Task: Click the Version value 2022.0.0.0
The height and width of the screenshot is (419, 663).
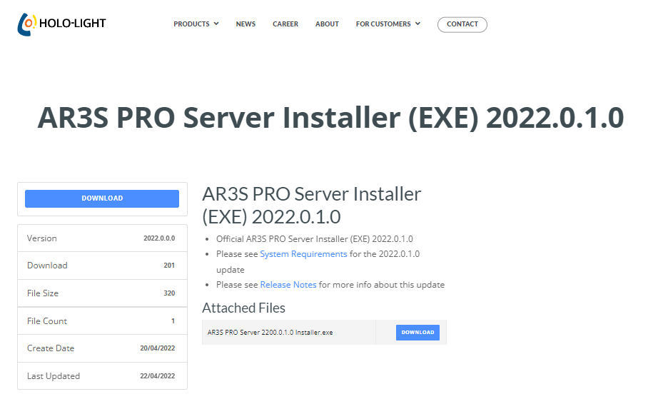Action: [x=159, y=238]
